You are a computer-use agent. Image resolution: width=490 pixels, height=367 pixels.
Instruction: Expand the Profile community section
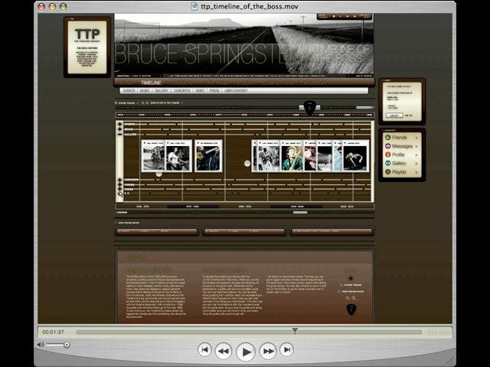click(416, 154)
